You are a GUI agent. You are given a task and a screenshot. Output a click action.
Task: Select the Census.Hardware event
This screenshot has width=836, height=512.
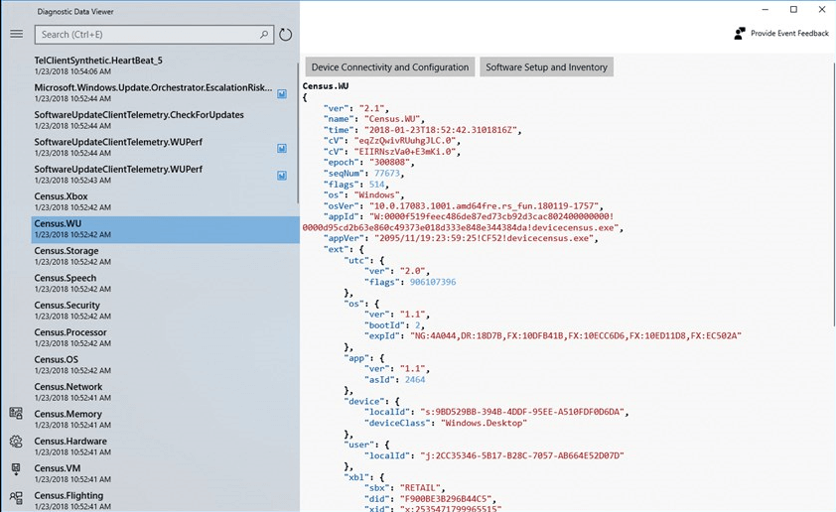coord(165,447)
